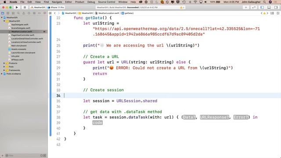281x158 pixels.
Task: Select the code placeholder on line 39
Action: coord(97,123)
